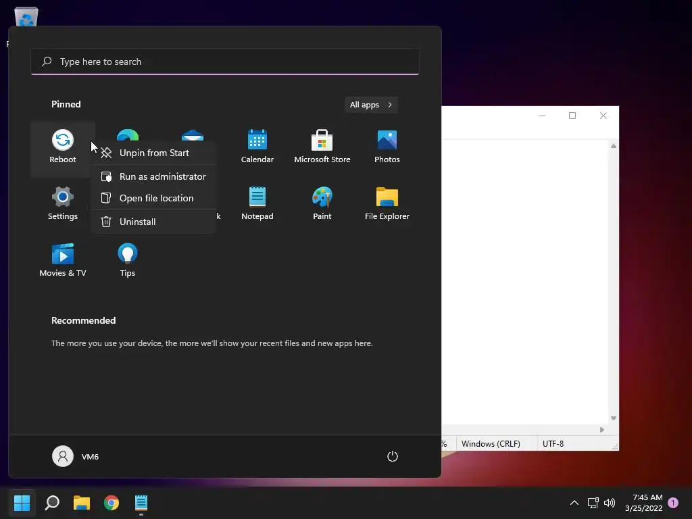
Task: Click Notepad window scroll up arrow
Action: pyautogui.click(x=614, y=146)
